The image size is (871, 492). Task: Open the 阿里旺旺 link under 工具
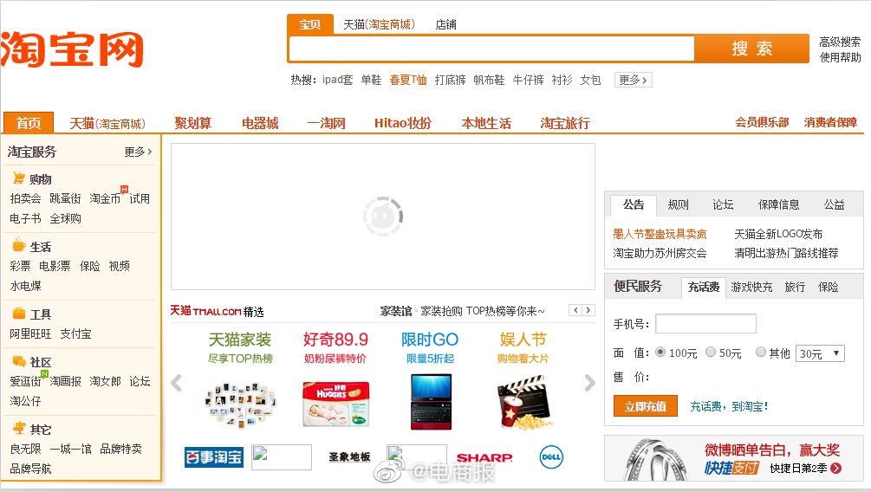click(30, 333)
